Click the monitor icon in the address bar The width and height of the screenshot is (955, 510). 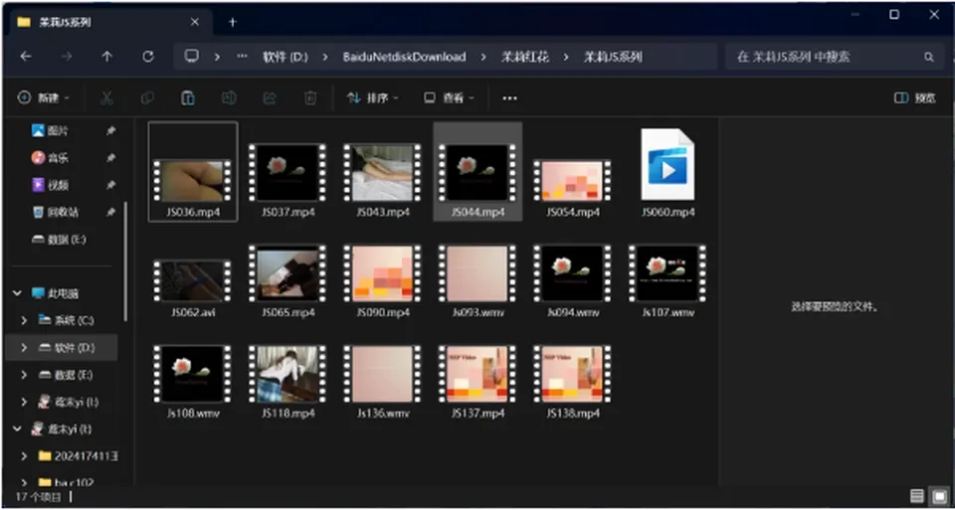[x=192, y=57]
